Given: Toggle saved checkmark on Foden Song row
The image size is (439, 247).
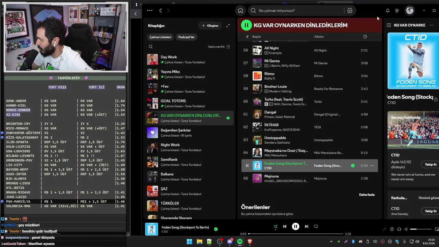Looking at the screenshot, I should [x=353, y=166].
